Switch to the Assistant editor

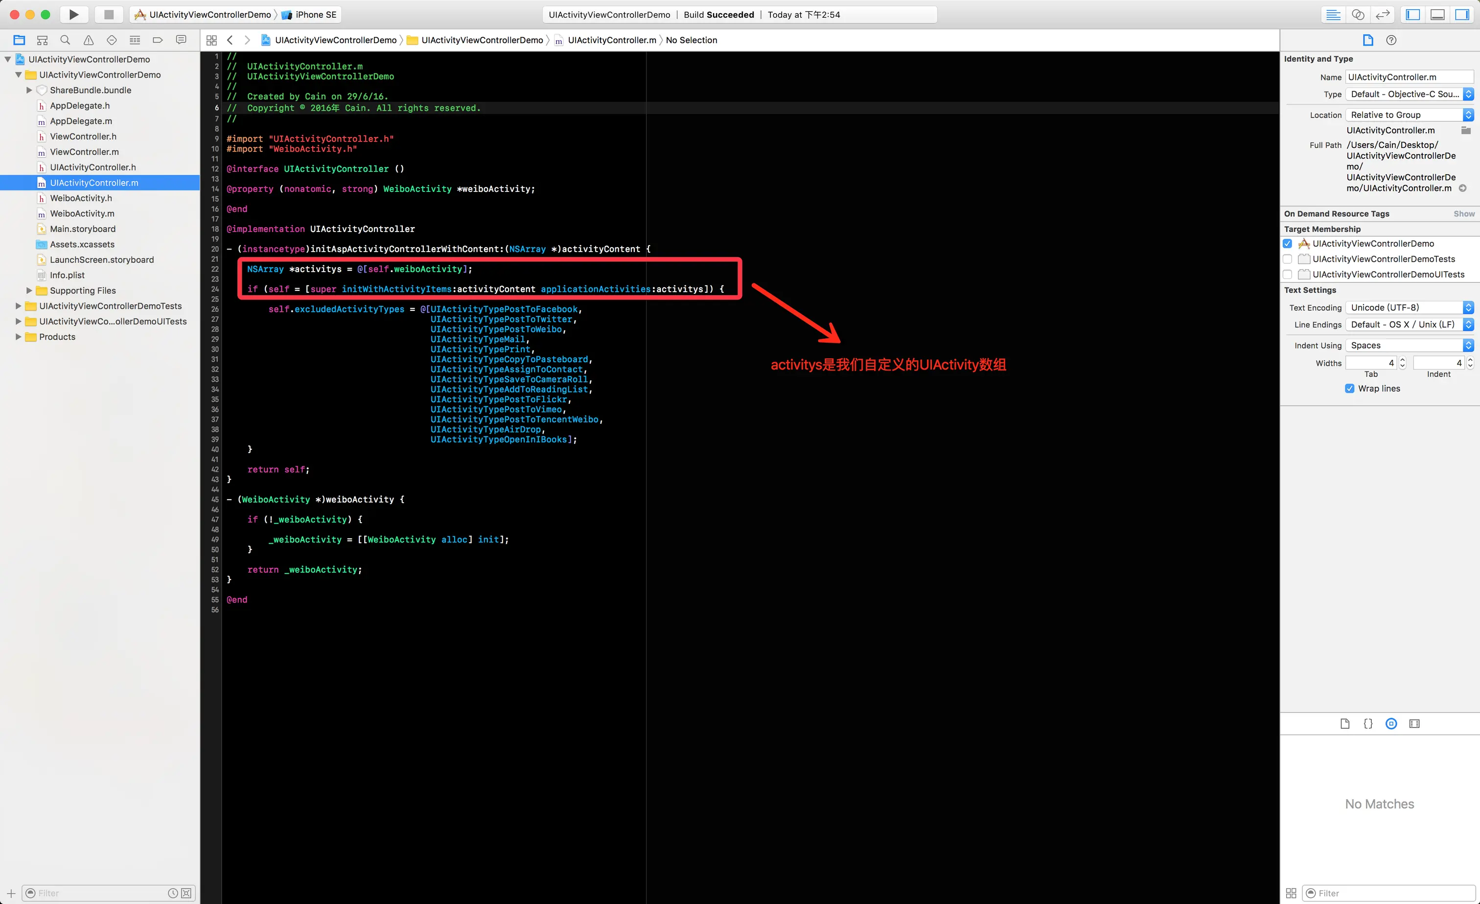coord(1358,14)
